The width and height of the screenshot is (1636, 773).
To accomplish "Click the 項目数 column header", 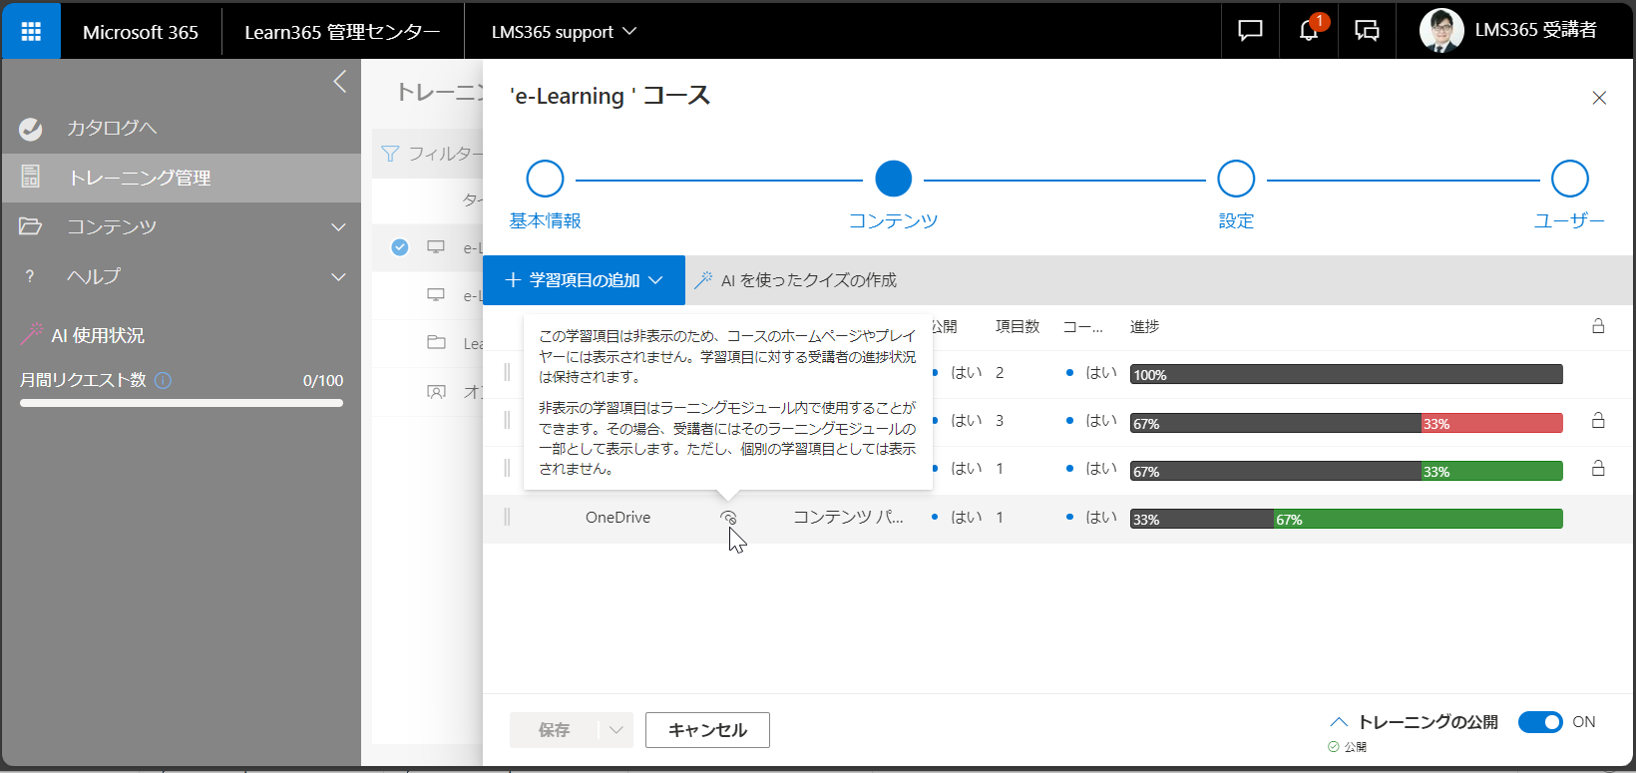I will click(x=1018, y=326).
